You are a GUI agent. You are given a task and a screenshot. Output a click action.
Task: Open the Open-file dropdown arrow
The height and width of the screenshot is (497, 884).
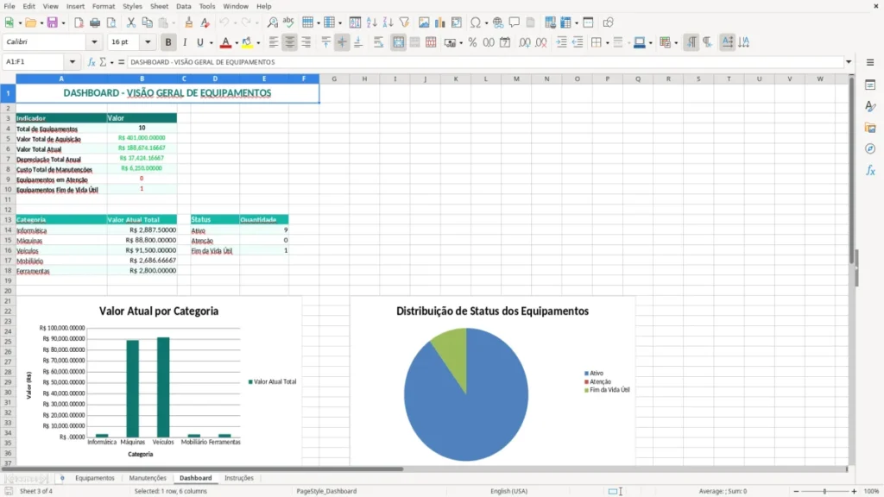tap(41, 23)
